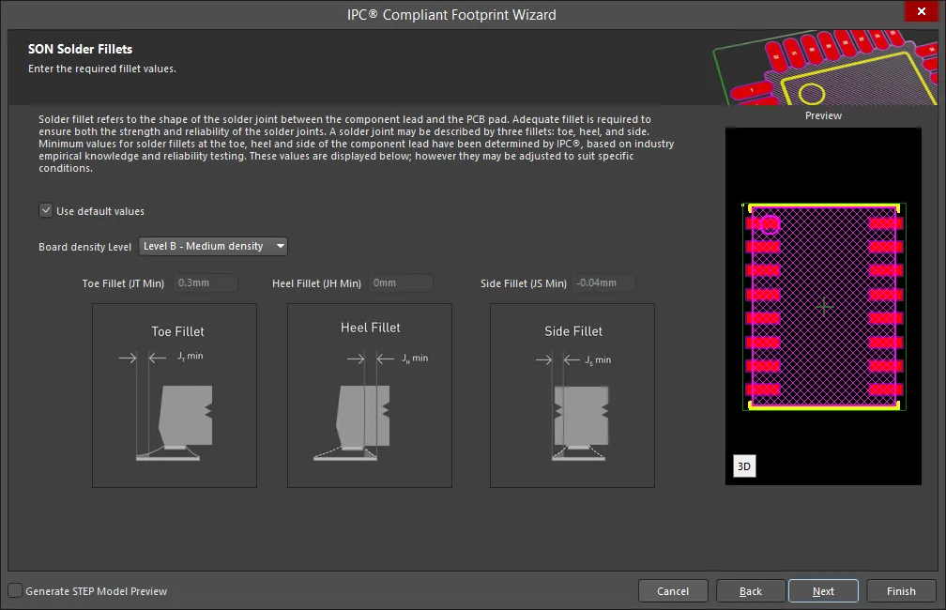This screenshot has width=946, height=610.
Task: Open the Board density Level dropdown
Action: [x=213, y=246]
